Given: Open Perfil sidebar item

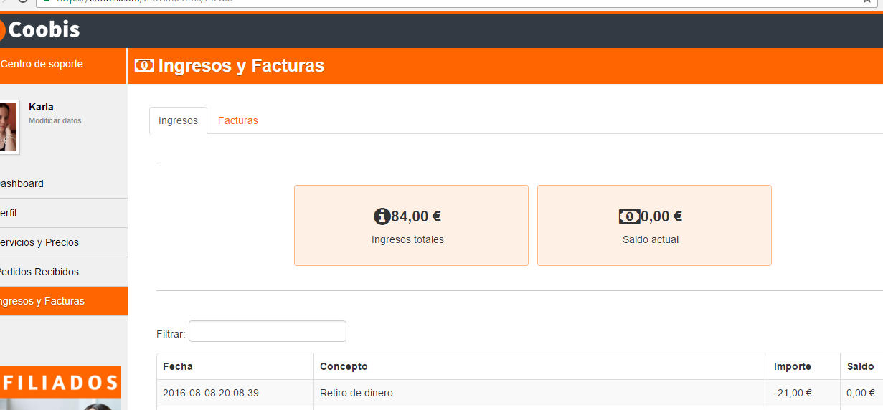Looking at the screenshot, I should tap(9, 213).
